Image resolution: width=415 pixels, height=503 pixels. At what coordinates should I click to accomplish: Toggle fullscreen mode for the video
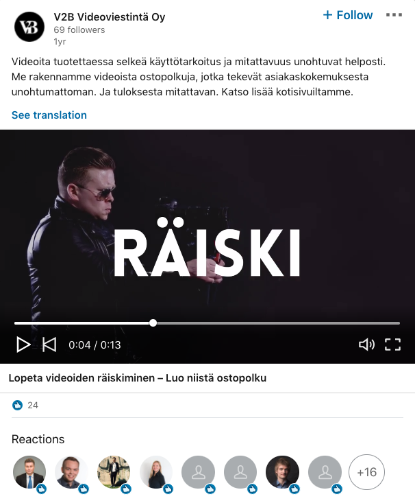click(392, 345)
